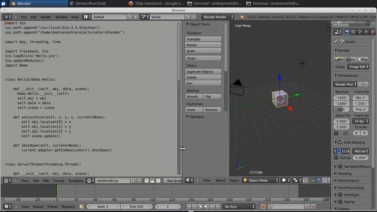The height and width of the screenshot is (212, 377).
Task: Open the Window menu
Action: point(61,17)
